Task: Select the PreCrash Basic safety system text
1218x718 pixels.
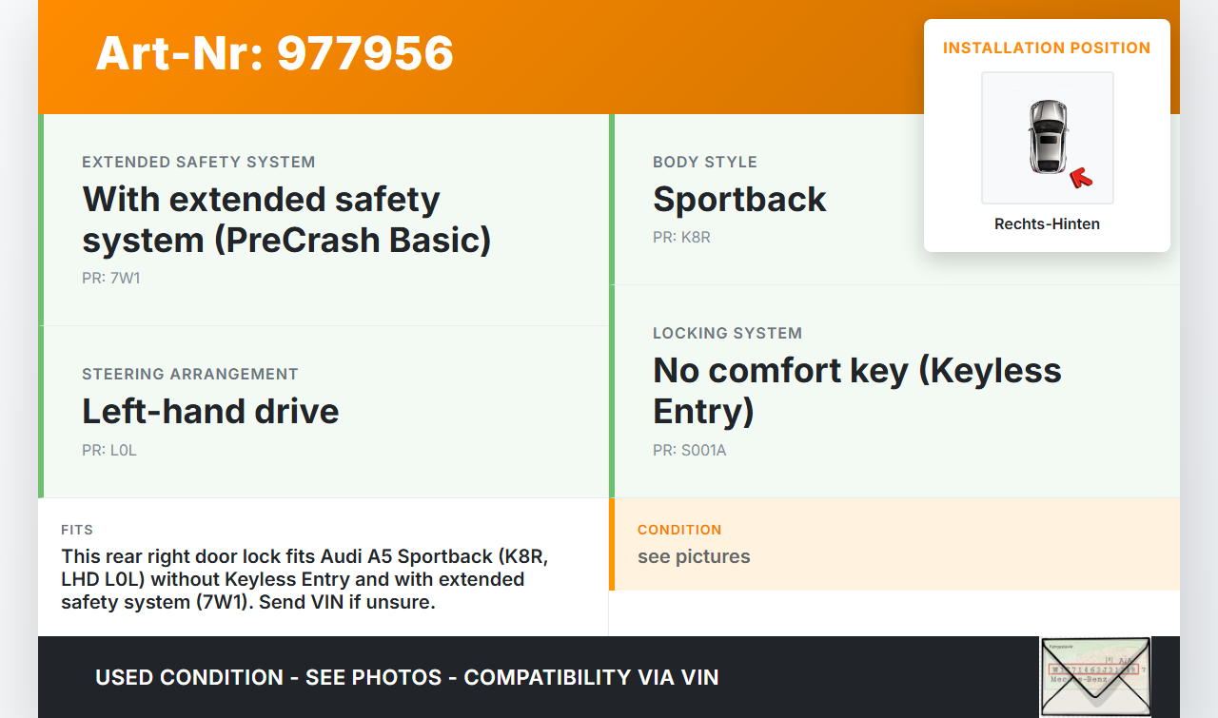Action: pos(286,220)
